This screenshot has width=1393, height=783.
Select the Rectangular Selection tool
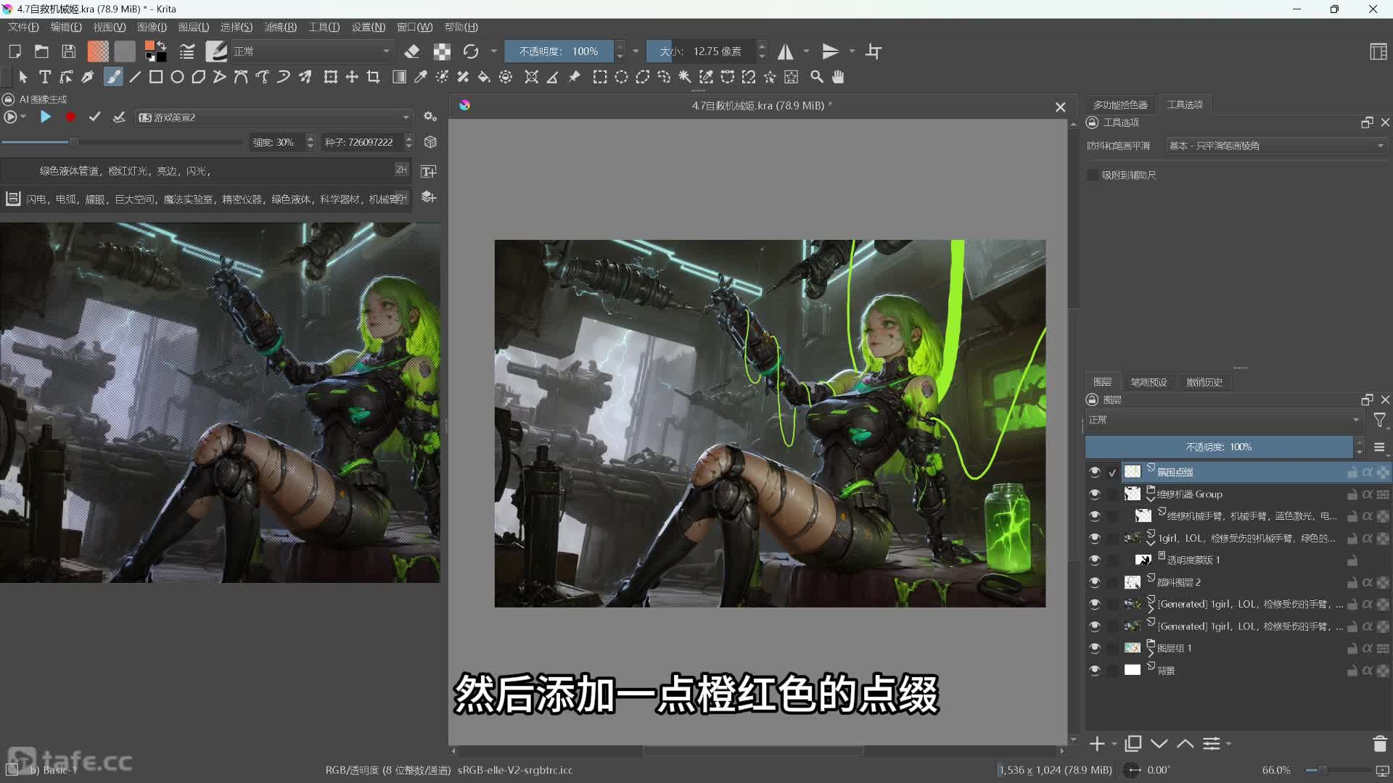(x=600, y=77)
